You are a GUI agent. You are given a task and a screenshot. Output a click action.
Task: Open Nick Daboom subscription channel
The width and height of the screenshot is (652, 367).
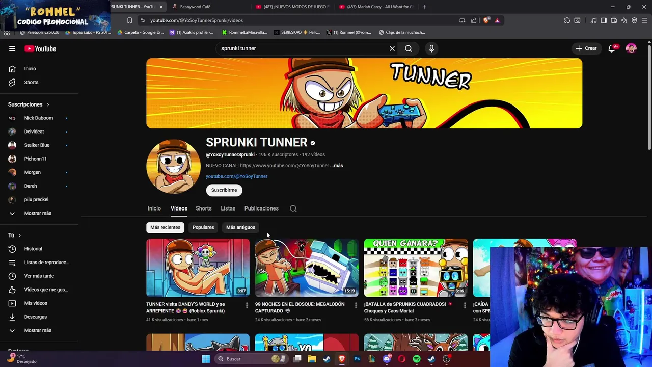pyautogui.click(x=38, y=118)
